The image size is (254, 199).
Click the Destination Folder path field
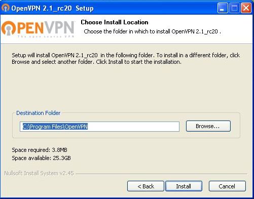tap(99, 127)
